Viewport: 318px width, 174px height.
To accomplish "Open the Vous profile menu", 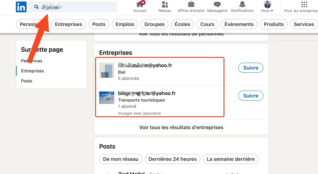I will pyautogui.click(x=267, y=7).
